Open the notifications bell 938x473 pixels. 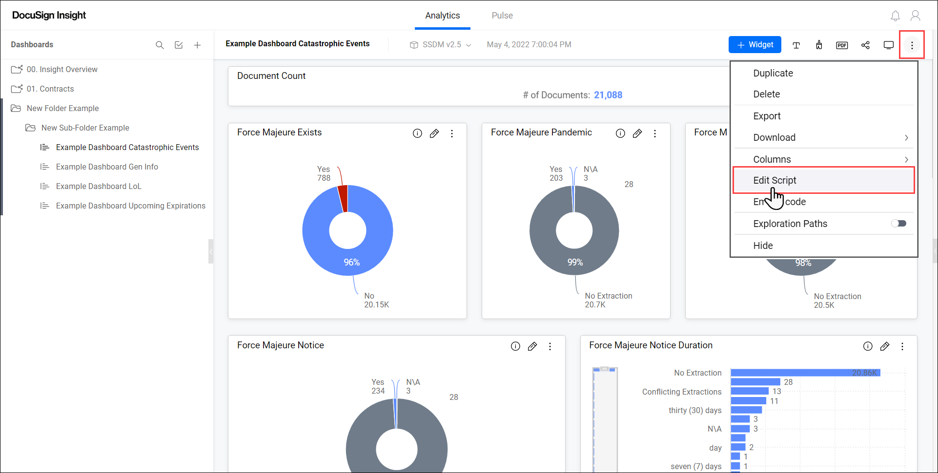pos(896,15)
